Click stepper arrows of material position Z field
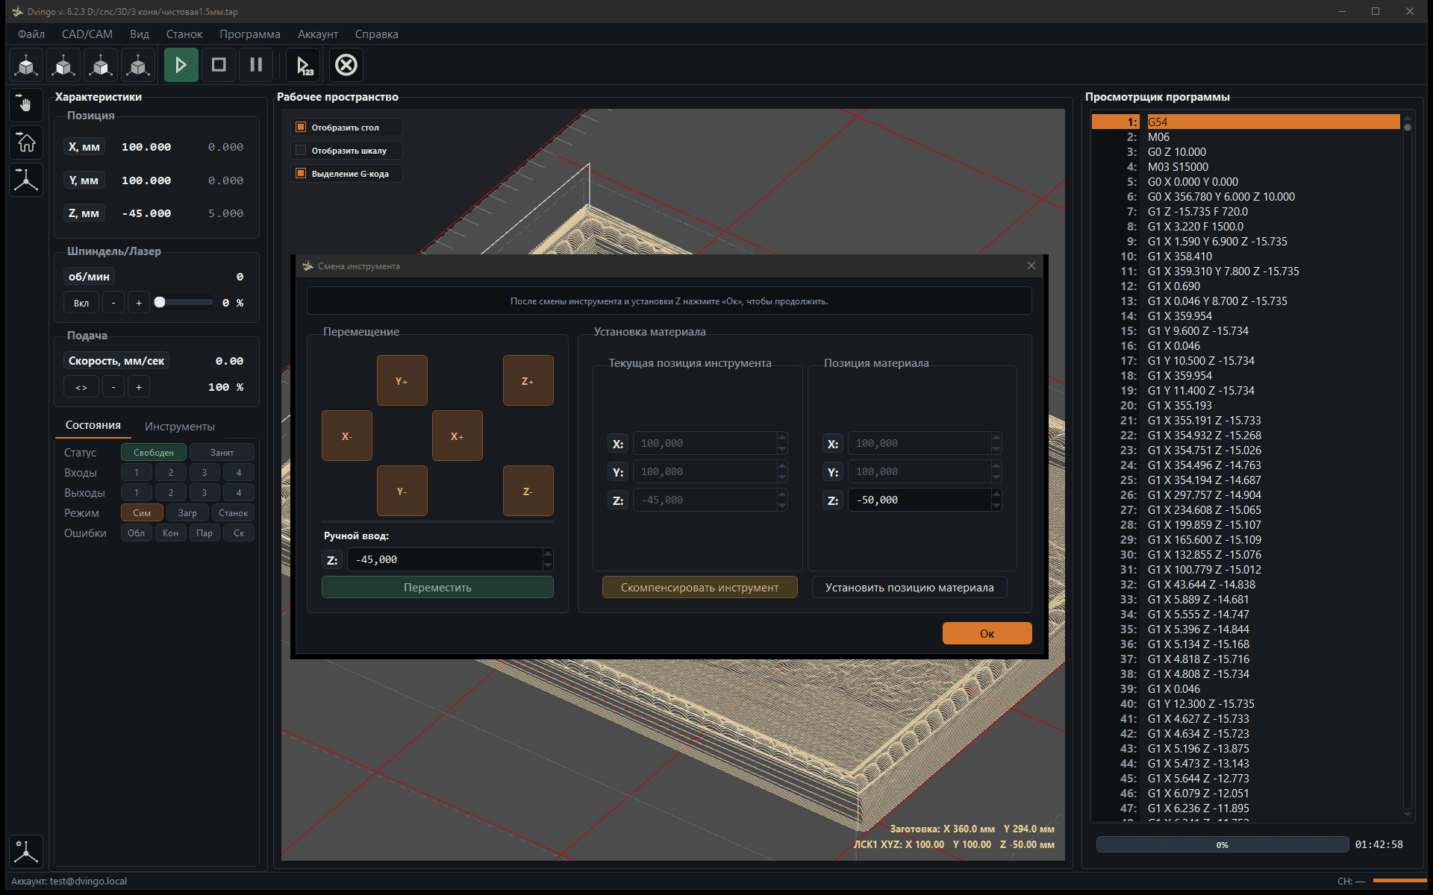 [996, 500]
